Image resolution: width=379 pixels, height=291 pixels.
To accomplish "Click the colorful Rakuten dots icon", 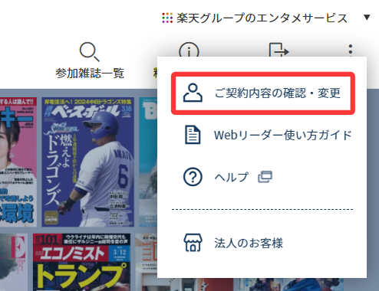I will pyautogui.click(x=167, y=18).
